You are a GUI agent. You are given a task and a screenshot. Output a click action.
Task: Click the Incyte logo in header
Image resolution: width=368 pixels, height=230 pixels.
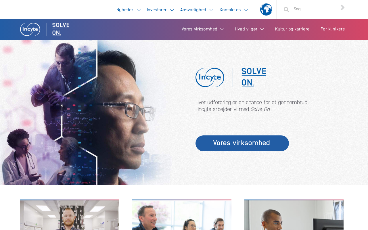[x=30, y=29]
